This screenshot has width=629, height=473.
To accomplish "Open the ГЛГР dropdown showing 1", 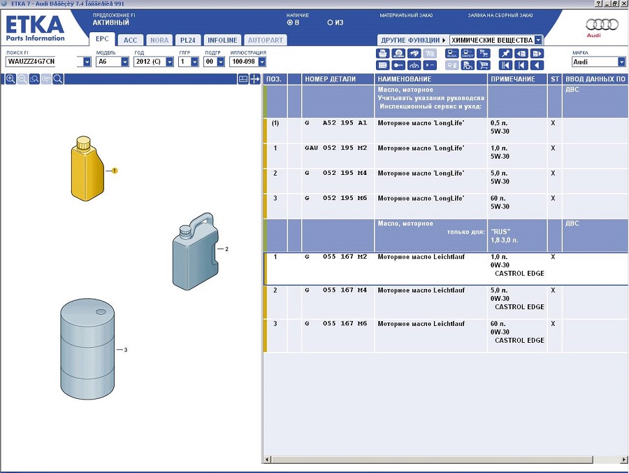I will click(x=194, y=62).
